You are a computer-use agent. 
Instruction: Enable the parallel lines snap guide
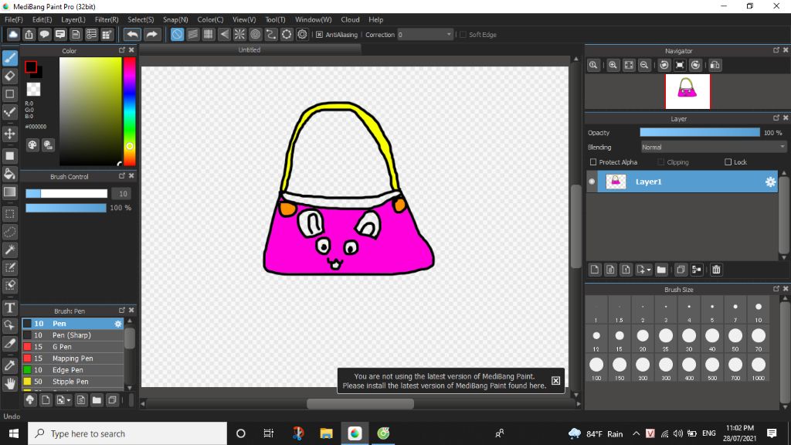click(x=192, y=34)
